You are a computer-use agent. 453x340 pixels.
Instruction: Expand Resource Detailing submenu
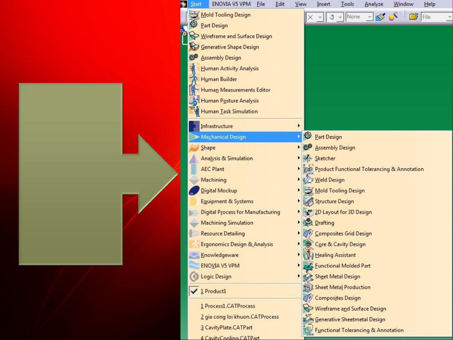pyautogui.click(x=246, y=233)
